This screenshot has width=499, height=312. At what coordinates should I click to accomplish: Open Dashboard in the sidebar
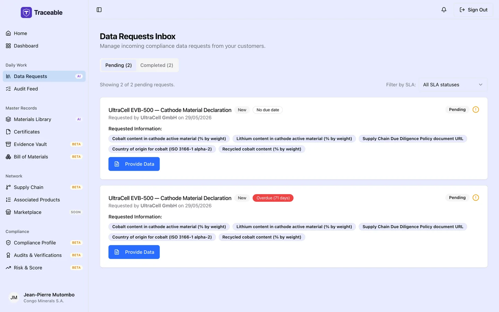(x=44, y=46)
